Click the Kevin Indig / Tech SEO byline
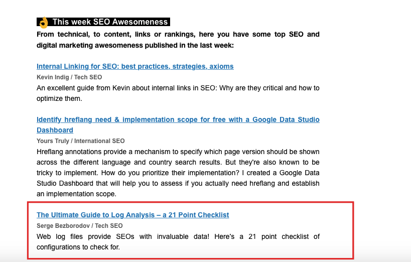The image size is (411, 262). tap(69, 77)
